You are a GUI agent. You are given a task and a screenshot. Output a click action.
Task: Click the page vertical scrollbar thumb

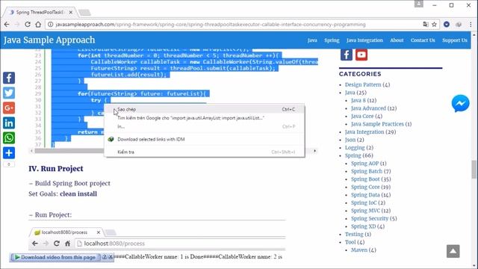coord(474,170)
